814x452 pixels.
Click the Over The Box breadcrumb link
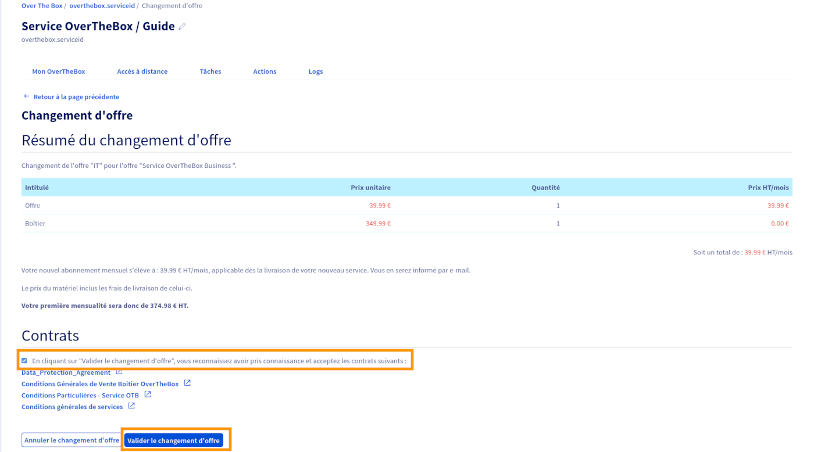point(42,6)
